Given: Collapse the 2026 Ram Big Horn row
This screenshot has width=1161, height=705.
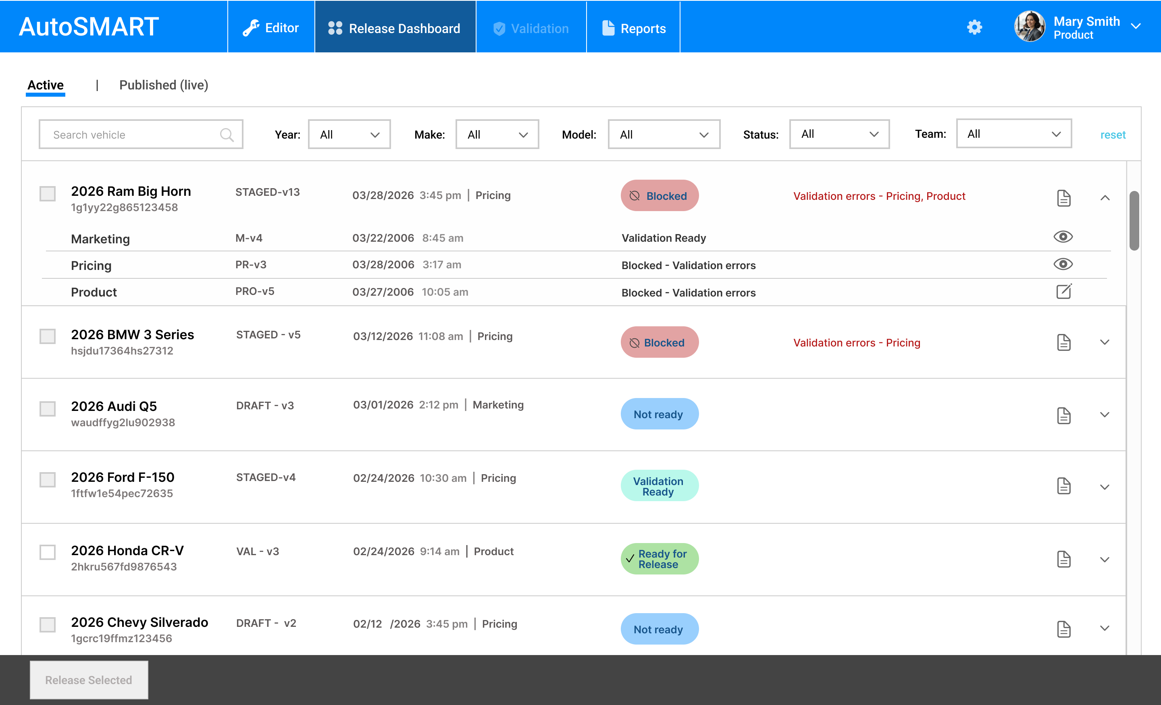Looking at the screenshot, I should coord(1105,198).
